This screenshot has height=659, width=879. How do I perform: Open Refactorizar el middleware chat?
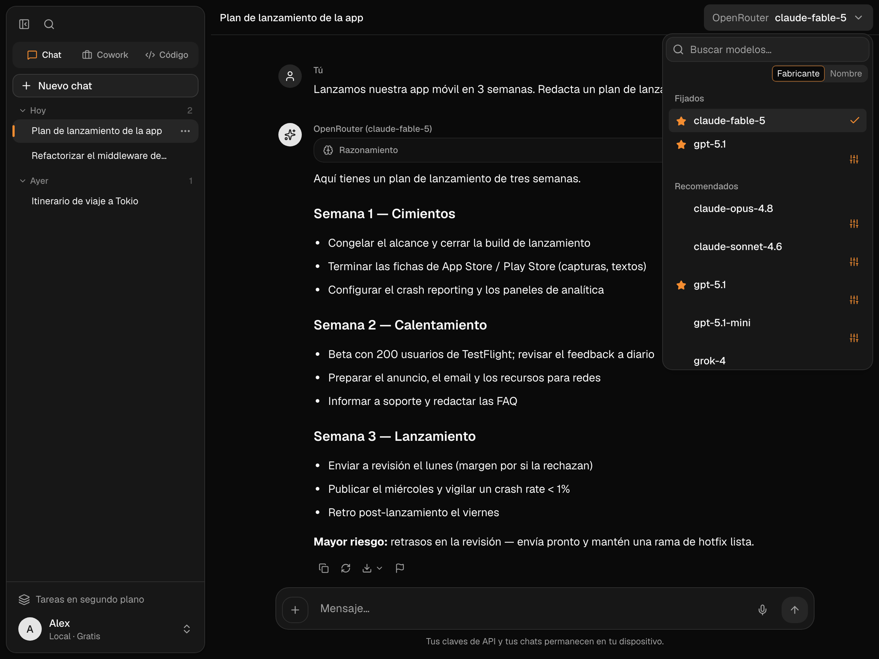point(105,156)
